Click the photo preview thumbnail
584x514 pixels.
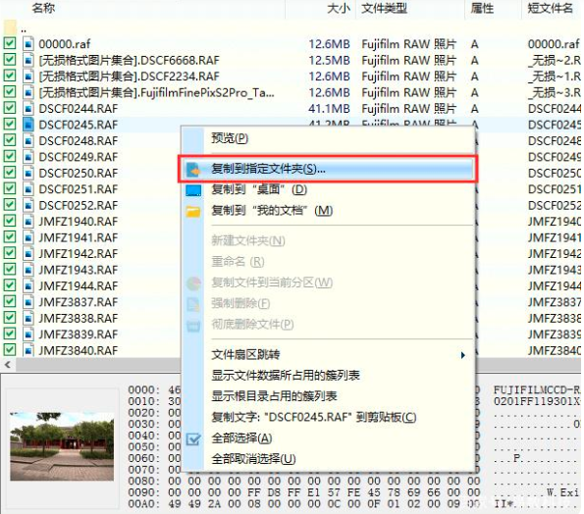pyautogui.click(x=62, y=446)
